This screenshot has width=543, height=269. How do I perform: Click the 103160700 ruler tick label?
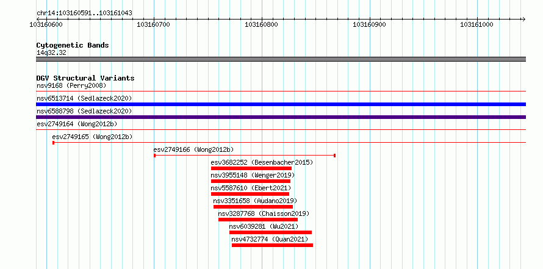[x=154, y=24]
